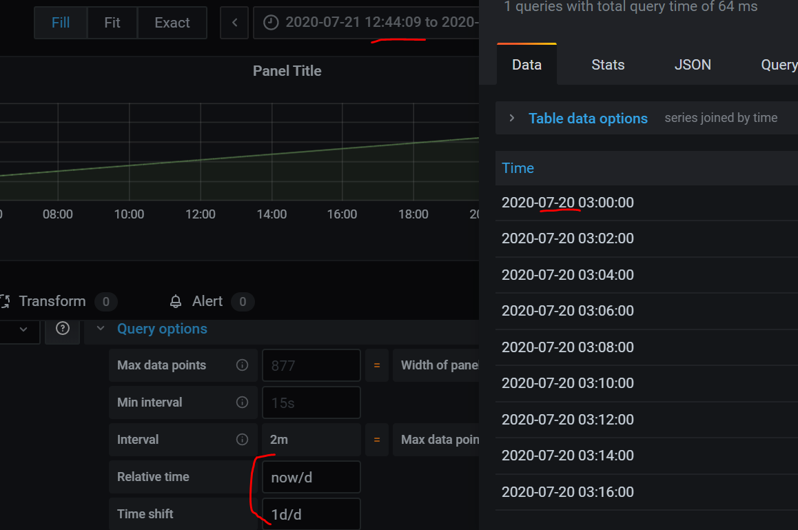Open the help question mark icon
Image resolution: width=798 pixels, height=530 pixels.
coord(62,330)
